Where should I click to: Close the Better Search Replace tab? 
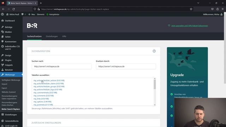pos(35,3)
